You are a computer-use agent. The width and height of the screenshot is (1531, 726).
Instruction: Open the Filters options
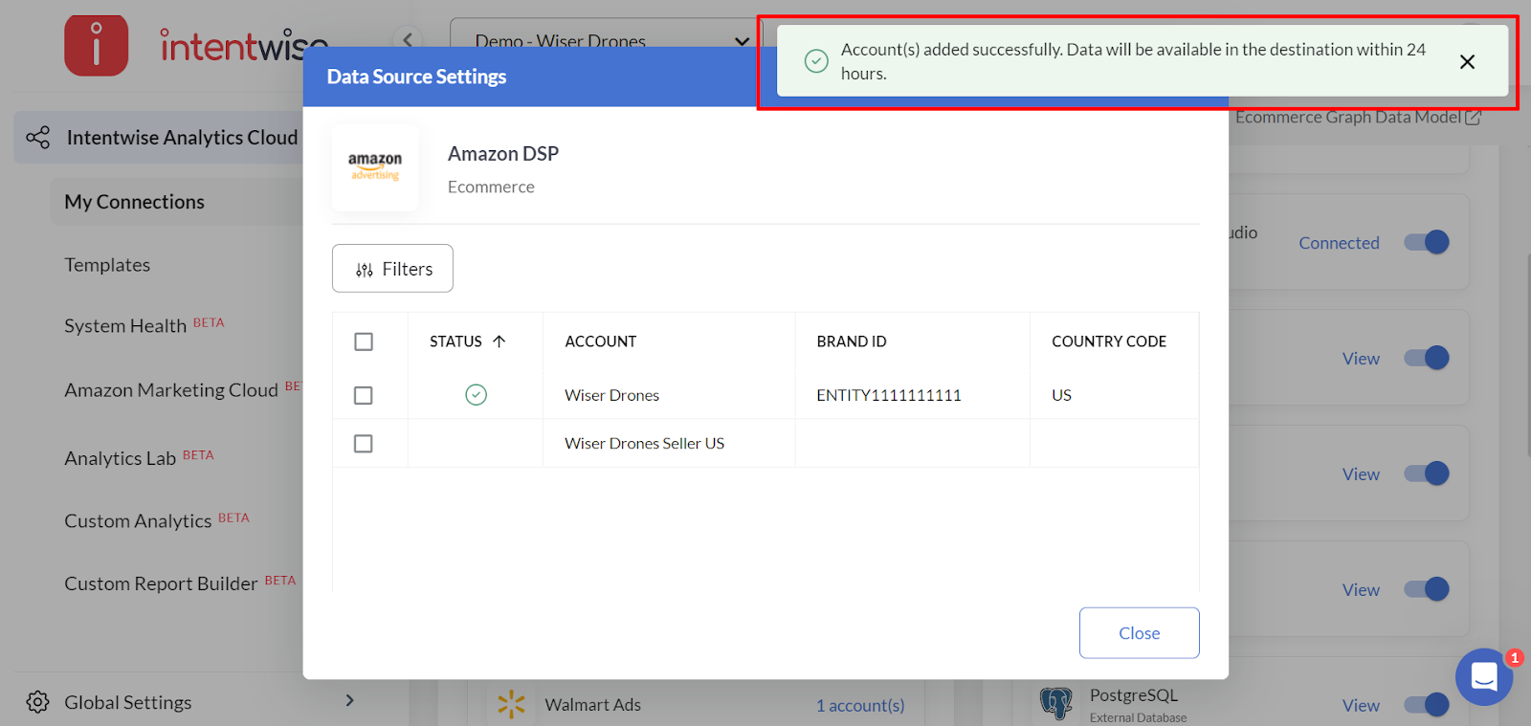coord(392,269)
